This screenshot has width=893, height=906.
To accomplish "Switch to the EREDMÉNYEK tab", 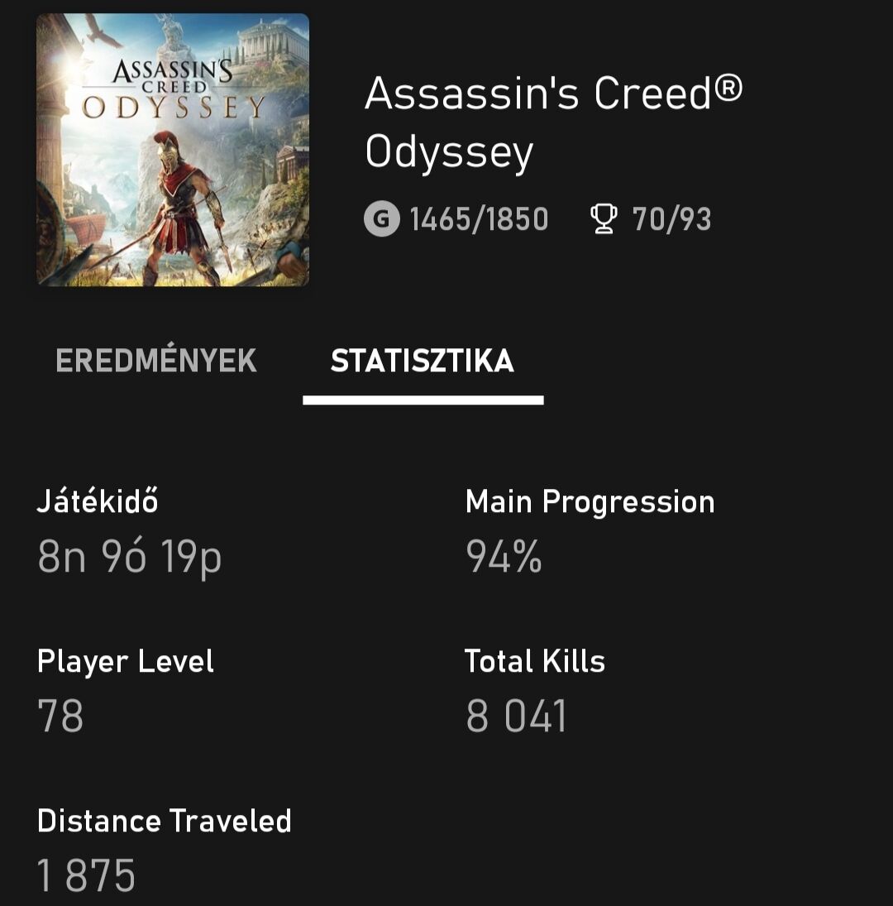I will 156,362.
